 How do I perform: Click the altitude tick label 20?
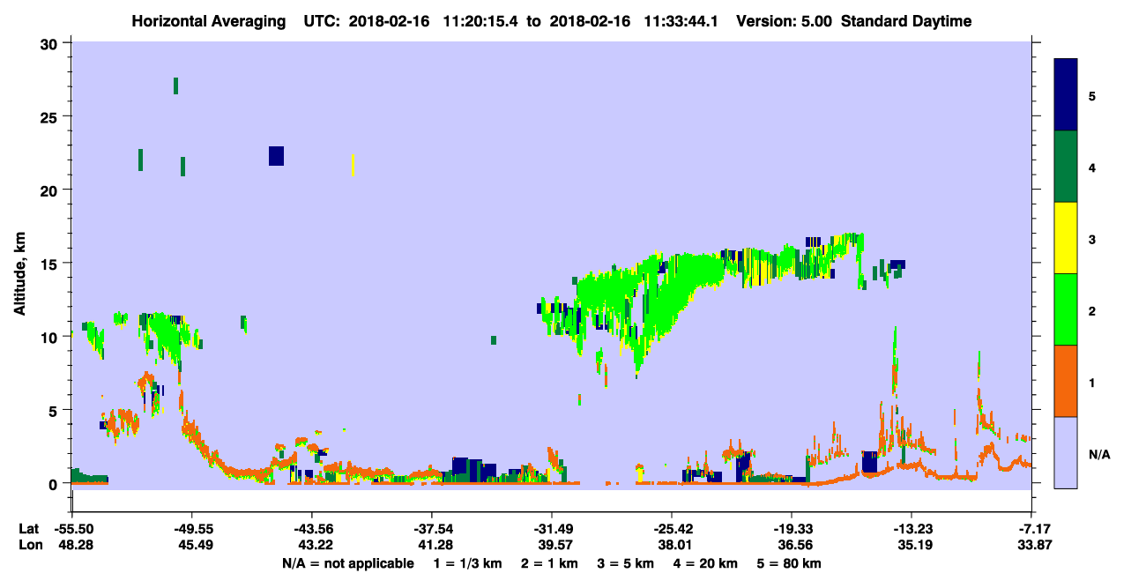pyautogui.click(x=51, y=190)
